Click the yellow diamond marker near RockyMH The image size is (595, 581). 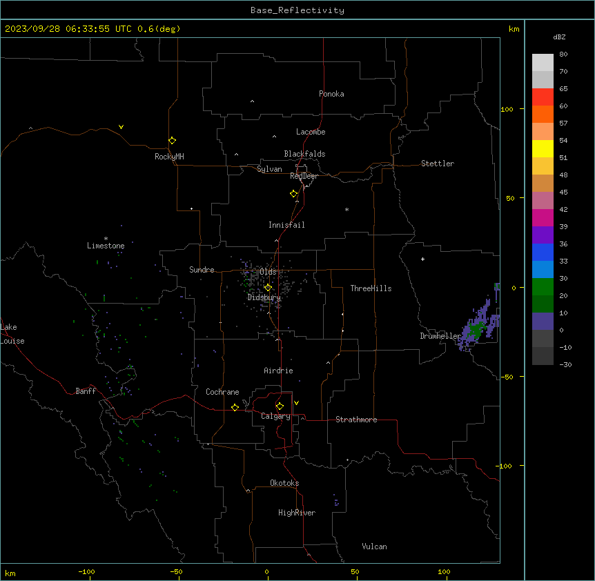(172, 140)
